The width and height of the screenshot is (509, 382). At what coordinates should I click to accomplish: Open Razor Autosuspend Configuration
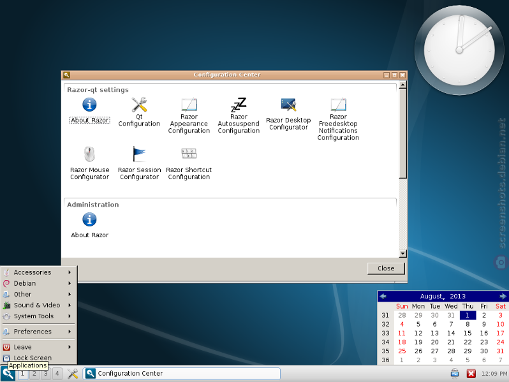click(239, 115)
